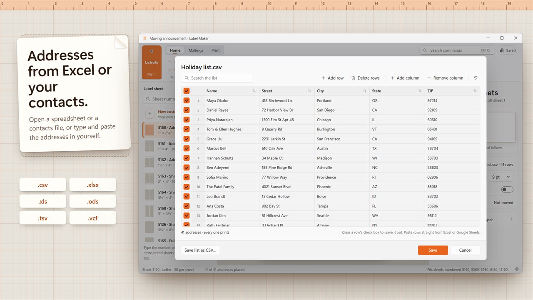Image resolution: width=533 pixels, height=300 pixels.
Task: Click The Patel Family name cell
Action: click(232, 187)
